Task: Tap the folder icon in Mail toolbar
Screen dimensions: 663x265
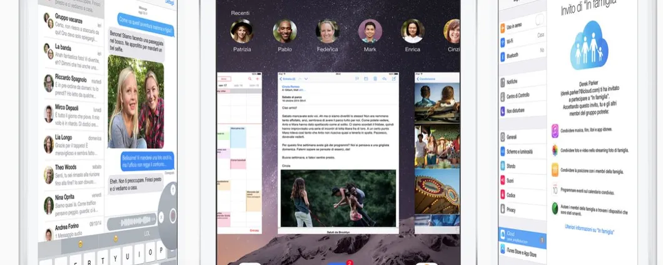Action: coord(366,79)
